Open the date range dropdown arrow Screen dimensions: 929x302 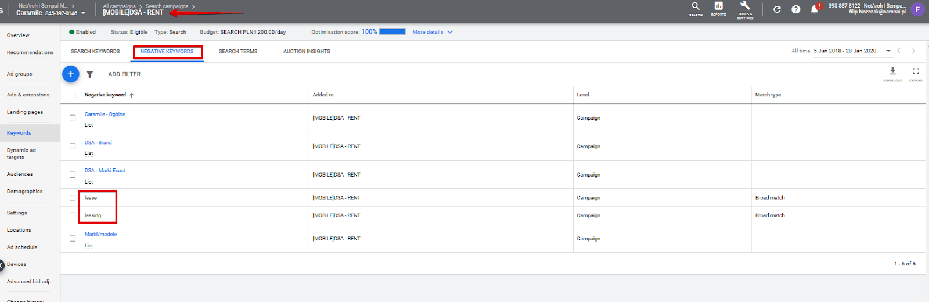888,51
